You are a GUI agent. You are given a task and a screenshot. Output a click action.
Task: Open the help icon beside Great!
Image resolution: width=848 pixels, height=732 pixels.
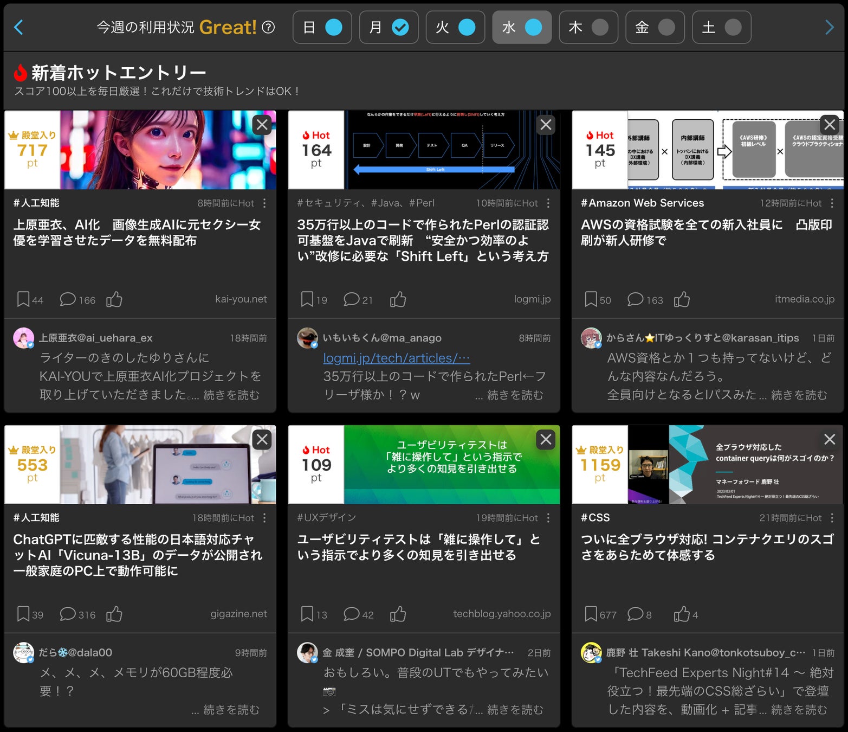point(268,27)
